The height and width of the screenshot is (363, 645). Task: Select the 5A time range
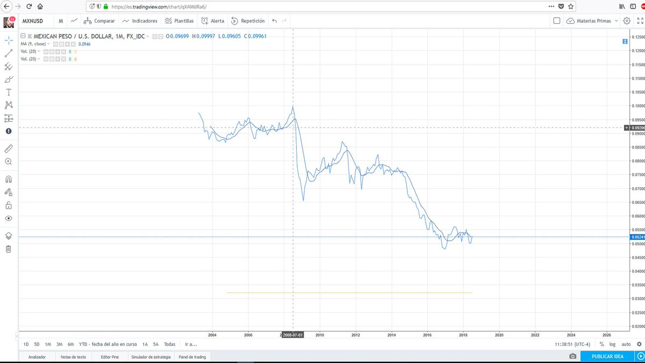(155, 344)
